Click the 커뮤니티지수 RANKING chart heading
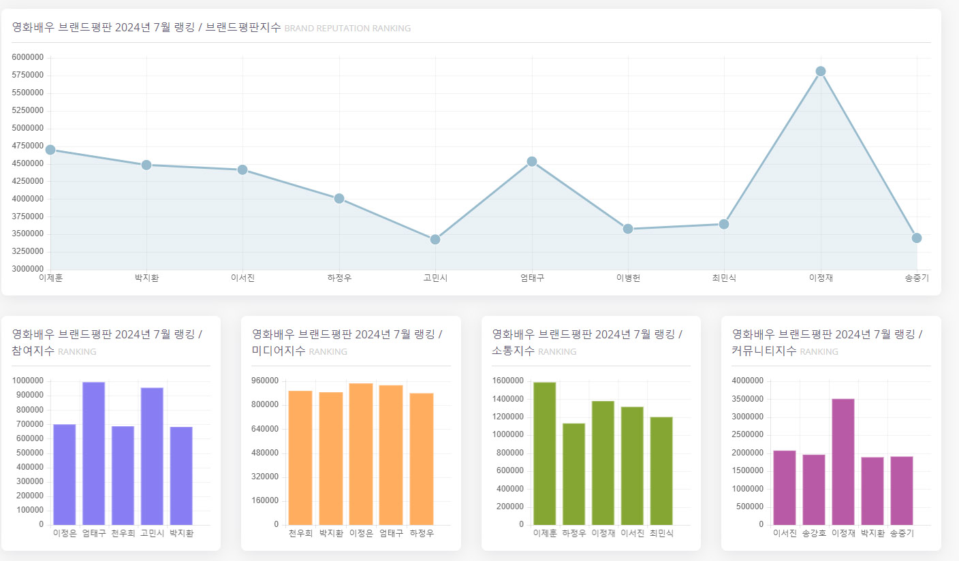 tap(785, 351)
